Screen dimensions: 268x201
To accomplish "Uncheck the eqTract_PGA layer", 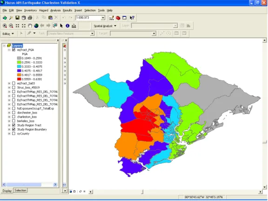I will pyautogui.click(x=13, y=50).
